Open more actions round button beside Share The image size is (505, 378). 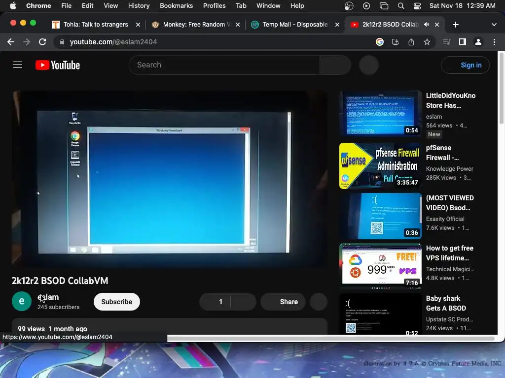point(319,302)
